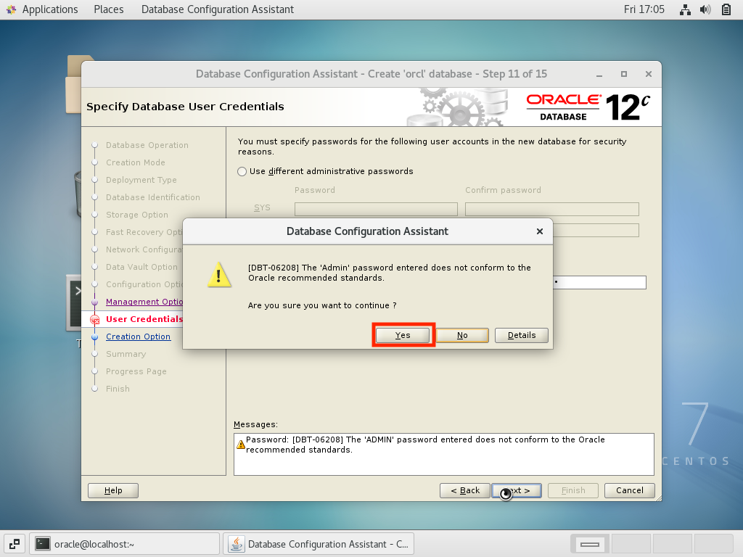
Task: Click the yellow warning triangle icon in dialog
Action: [x=219, y=275]
